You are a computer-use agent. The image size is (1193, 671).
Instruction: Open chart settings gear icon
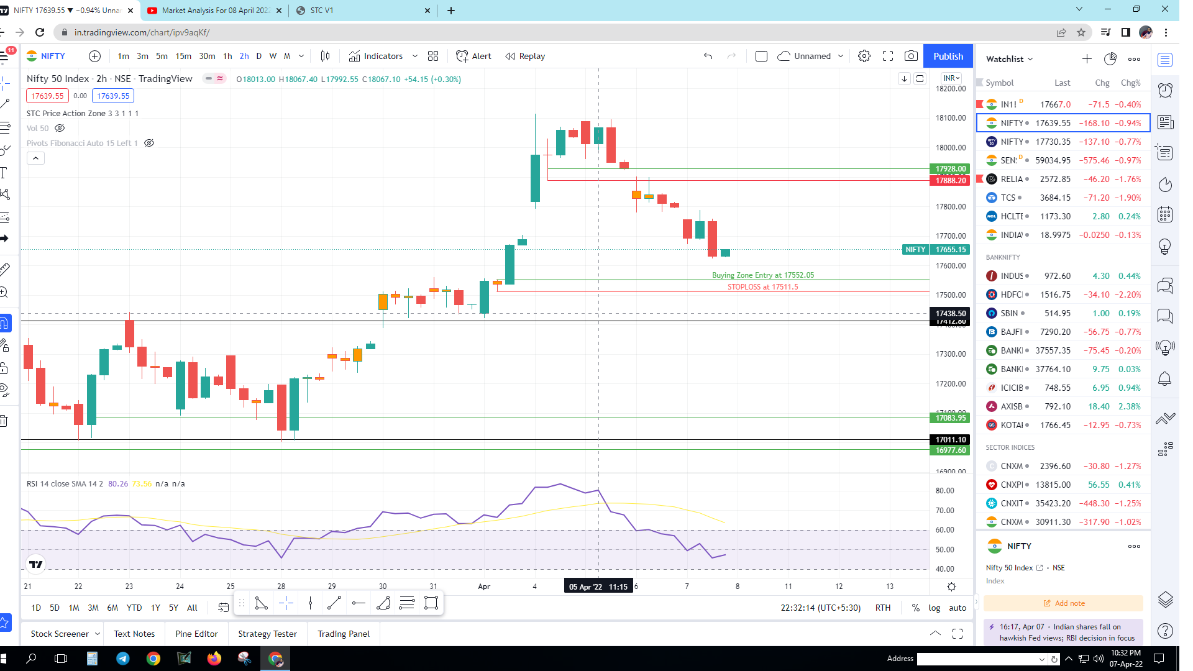pos(864,56)
